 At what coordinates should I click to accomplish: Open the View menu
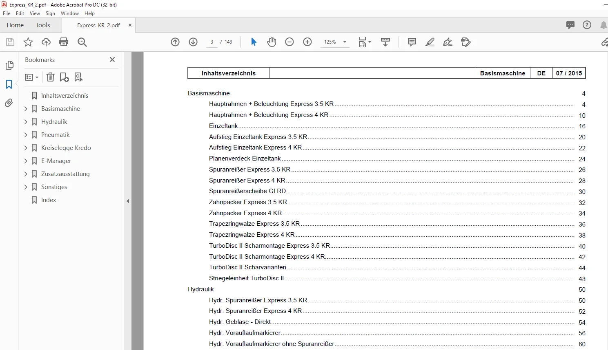pos(35,13)
